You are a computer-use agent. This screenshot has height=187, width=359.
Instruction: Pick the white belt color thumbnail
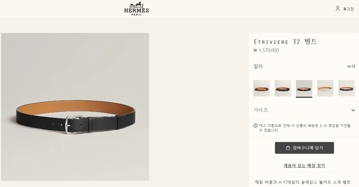(x=325, y=88)
